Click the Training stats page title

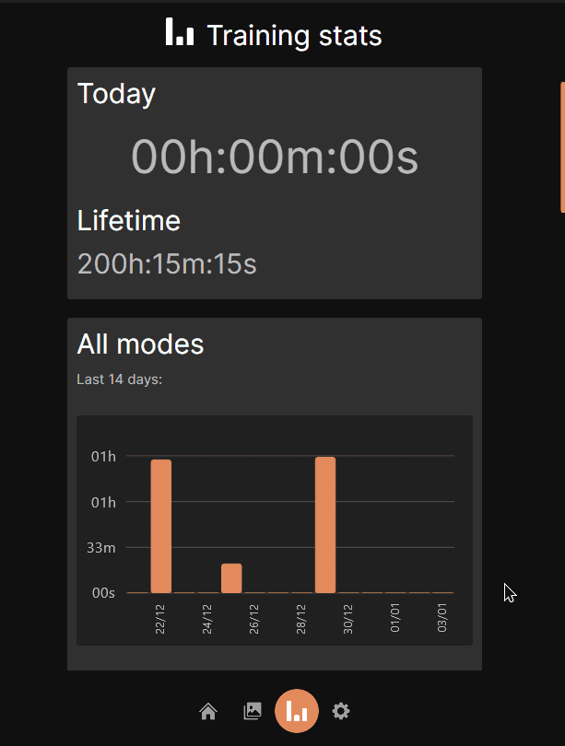tap(294, 36)
